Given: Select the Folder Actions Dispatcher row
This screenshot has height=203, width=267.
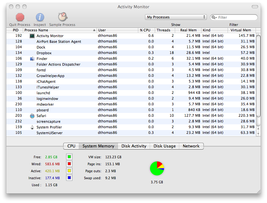Looking at the screenshot, I should coord(131,64).
